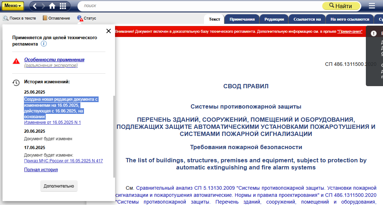Click the Найти search button
This screenshot has height=205, width=383.
point(341,6)
